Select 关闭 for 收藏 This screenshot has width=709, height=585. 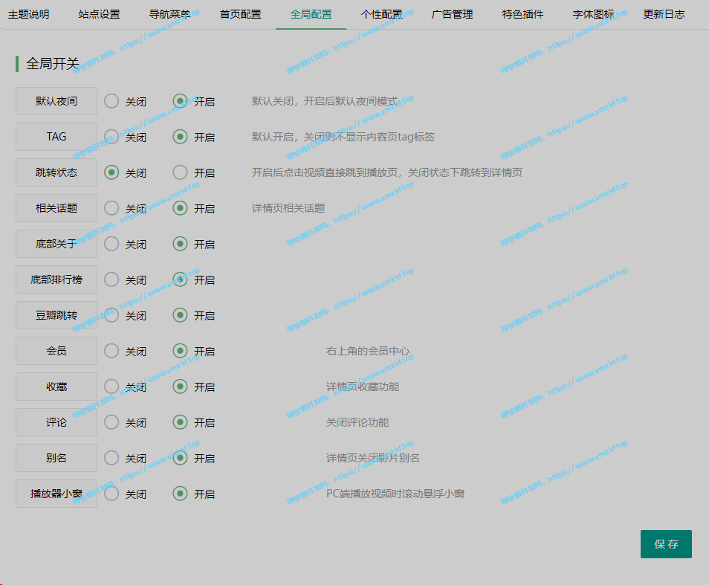[x=111, y=387]
